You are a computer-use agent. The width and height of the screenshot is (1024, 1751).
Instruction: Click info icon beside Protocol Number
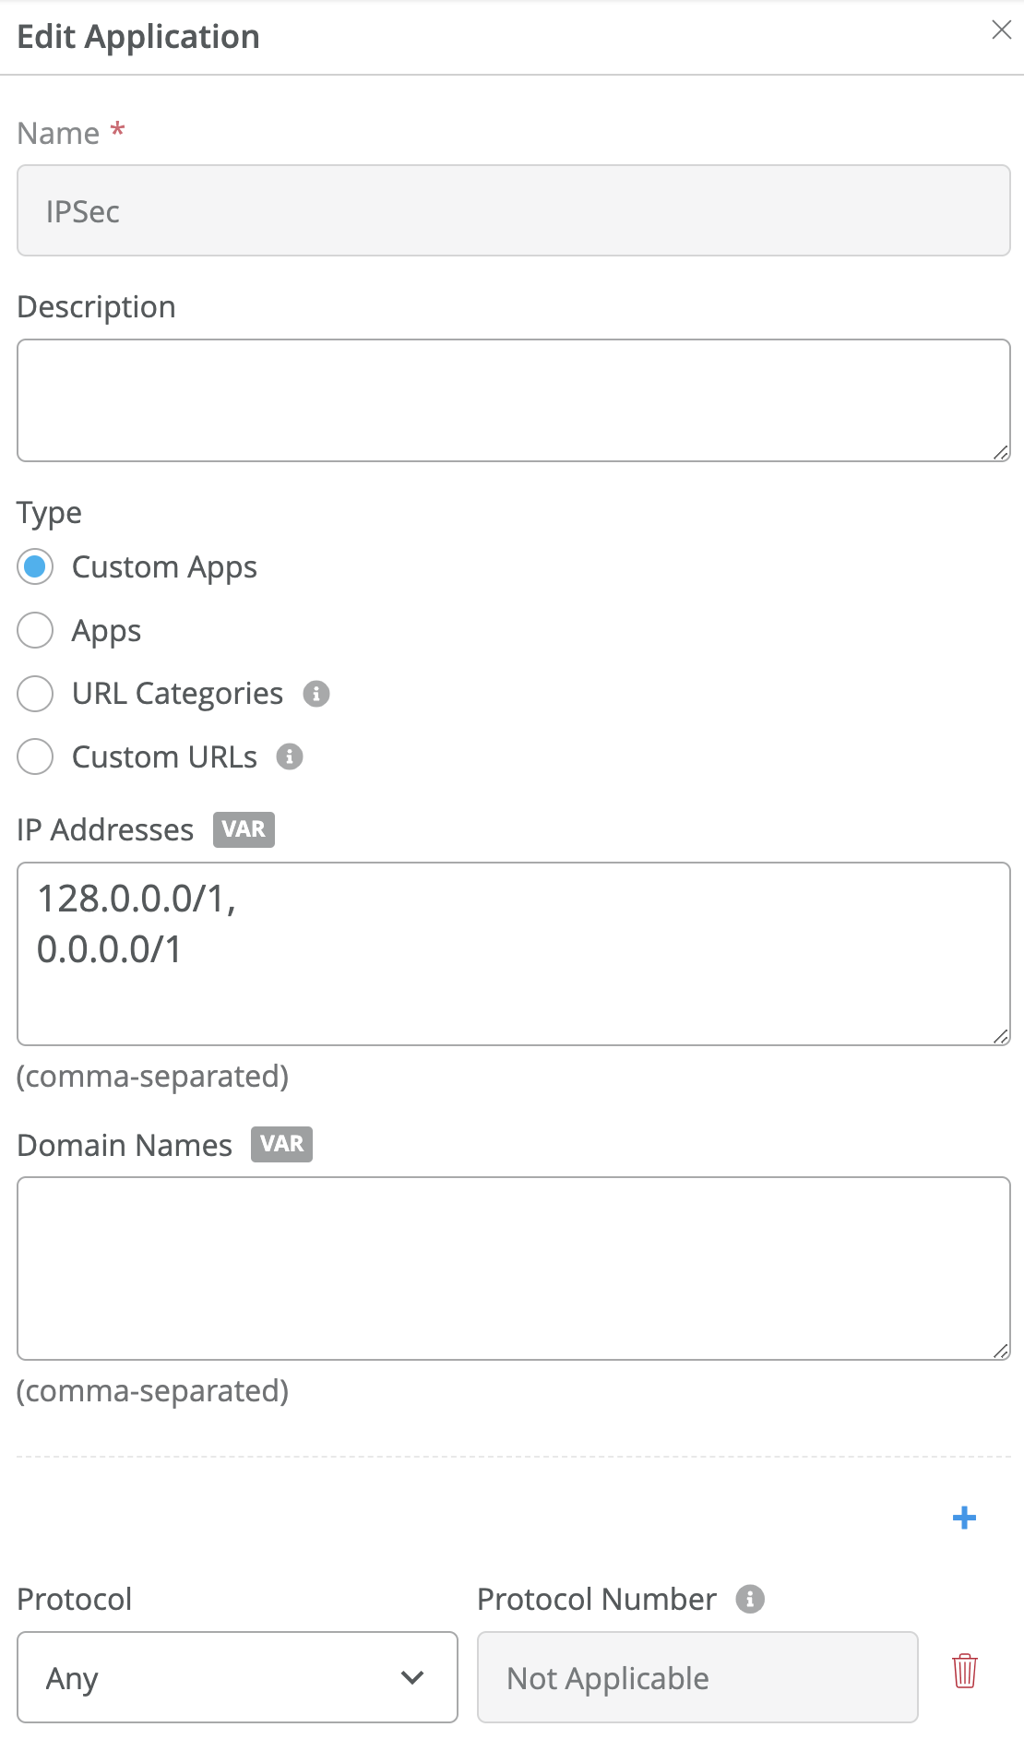click(x=750, y=1599)
